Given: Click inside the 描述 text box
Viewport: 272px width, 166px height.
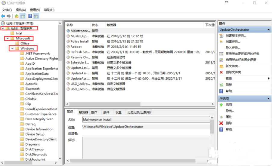Looking at the screenshot, I should tap(146, 148).
